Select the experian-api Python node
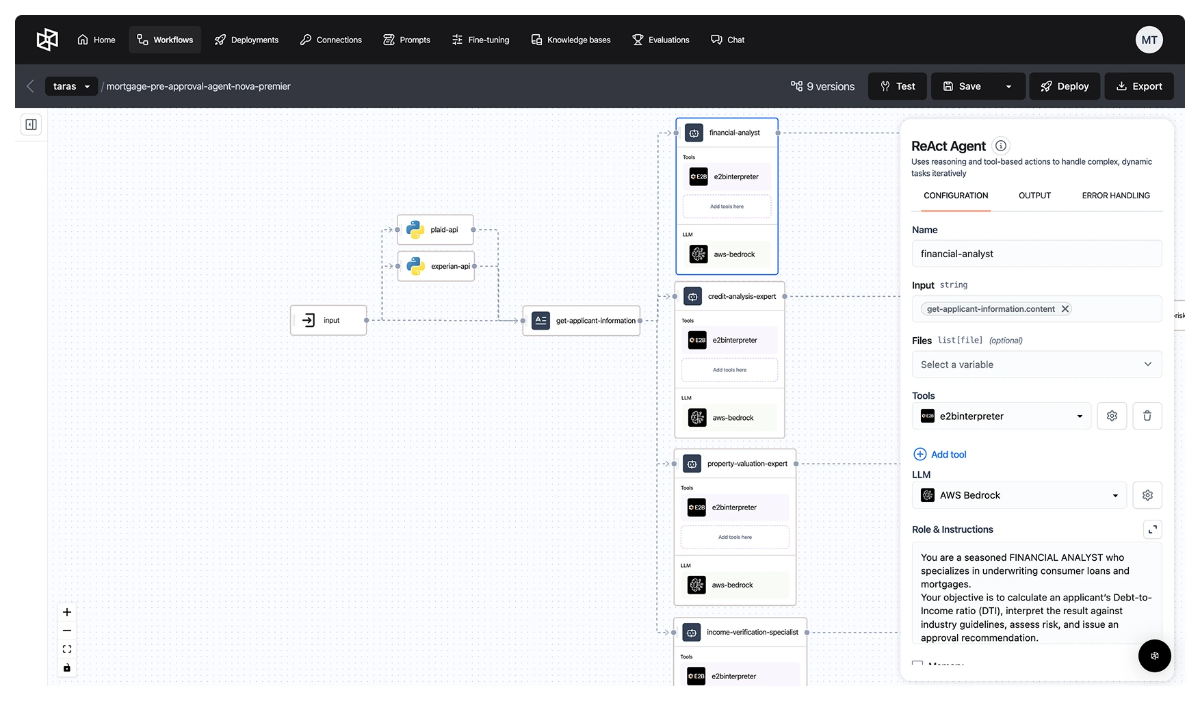This screenshot has height=701, width=1200. point(436,266)
